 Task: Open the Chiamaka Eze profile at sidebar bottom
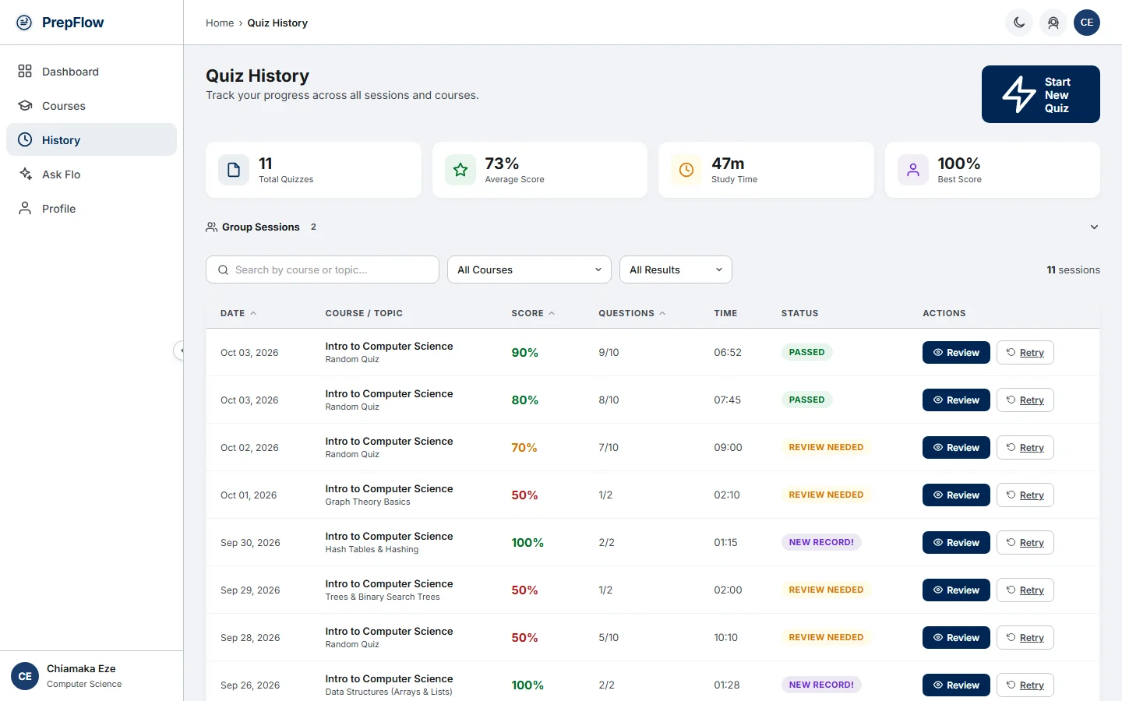click(x=92, y=676)
